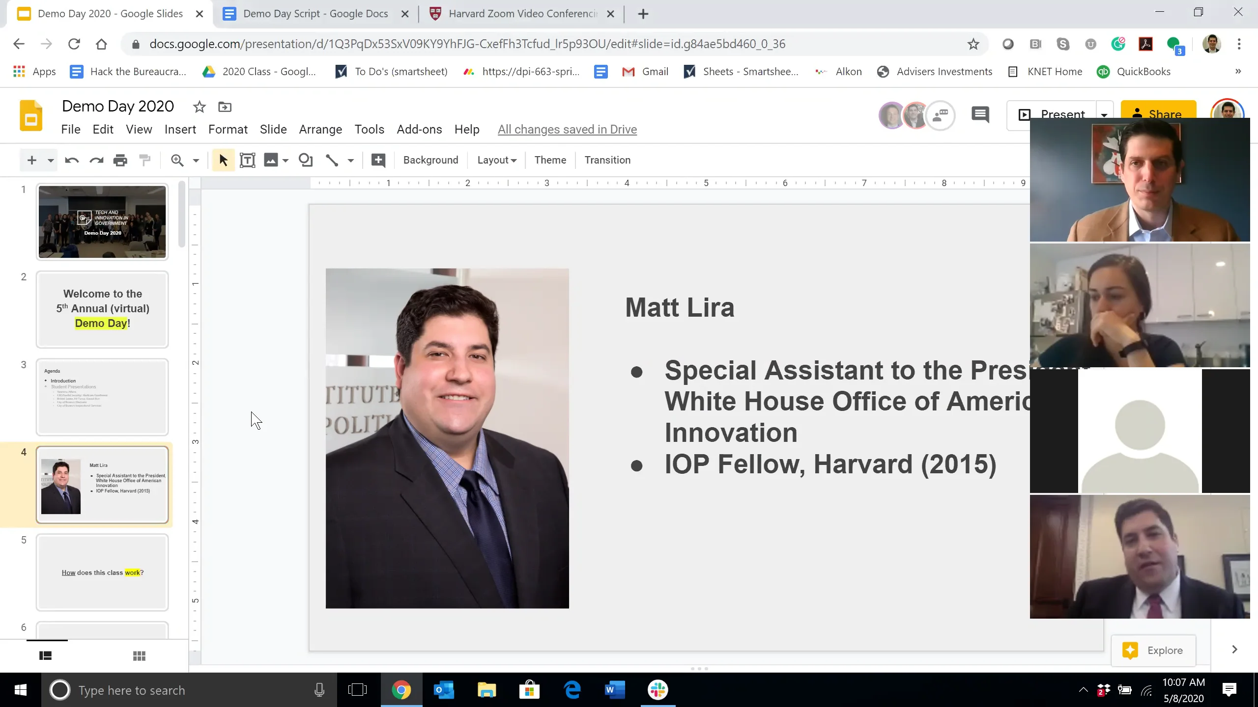Screen dimensions: 1258x707
Task: Click Matt Lira's photo on the slide
Action: [x=447, y=438]
